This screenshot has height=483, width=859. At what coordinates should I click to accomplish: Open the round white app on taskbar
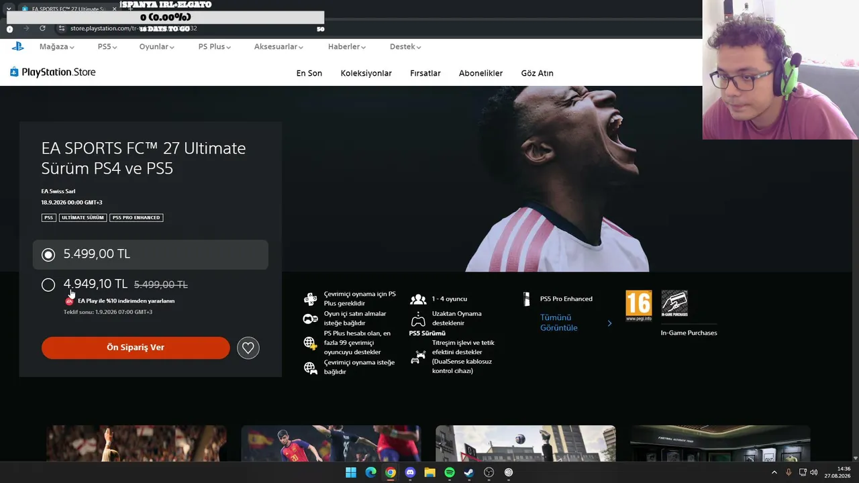tap(509, 472)
